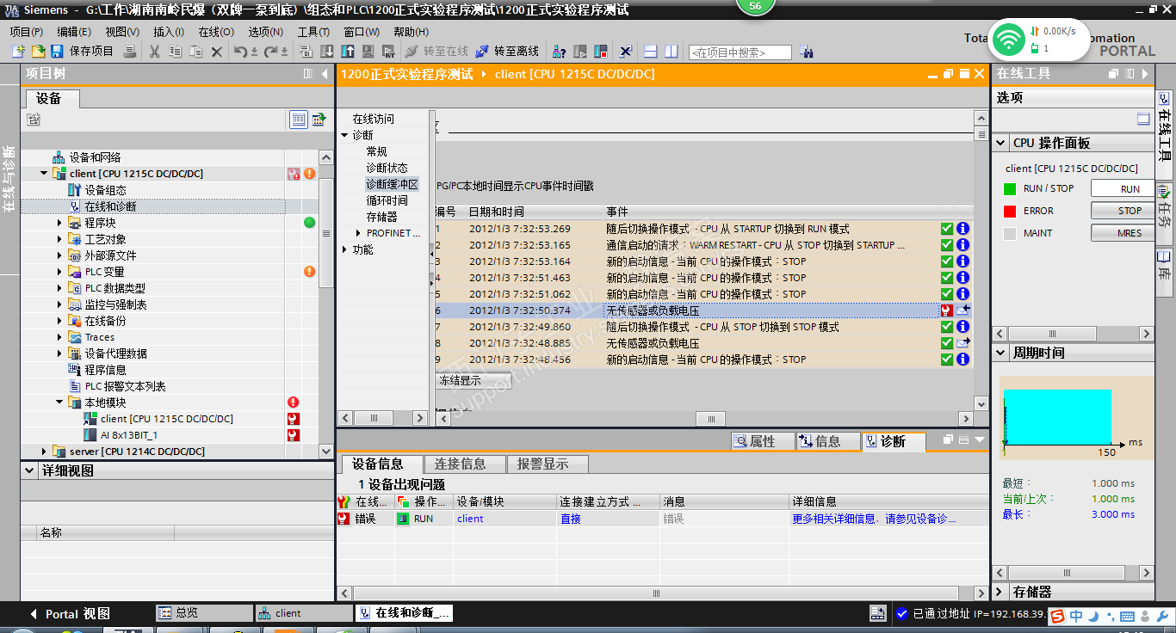Click the add-device icon under 设备 tab
The height and width of the screenshot is (633, 1176).
click(34, 120)
